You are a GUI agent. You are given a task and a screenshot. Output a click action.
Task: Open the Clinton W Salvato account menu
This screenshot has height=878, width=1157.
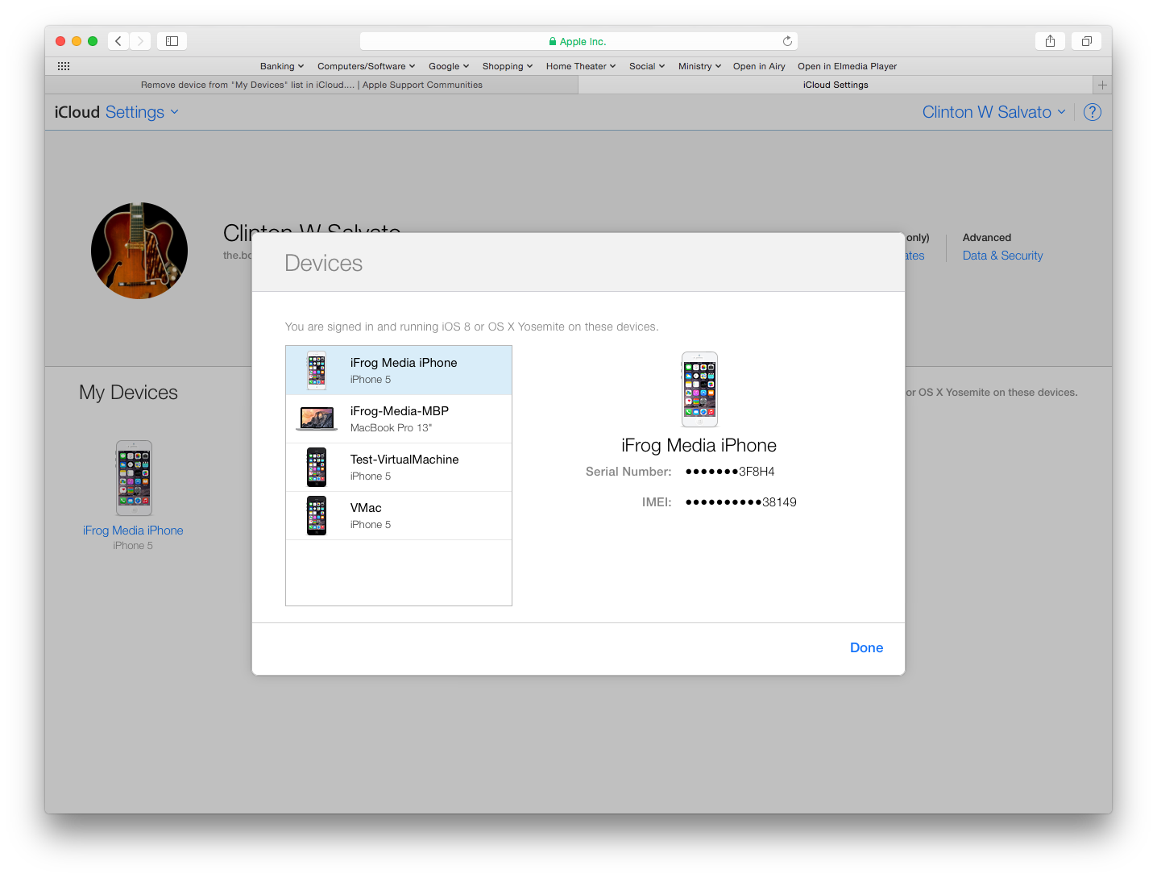click(994, 112)
